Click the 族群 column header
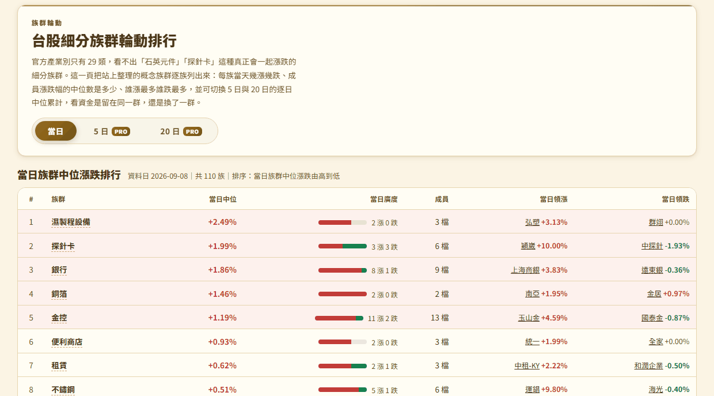The image size is (714, 396). point(58,199)
